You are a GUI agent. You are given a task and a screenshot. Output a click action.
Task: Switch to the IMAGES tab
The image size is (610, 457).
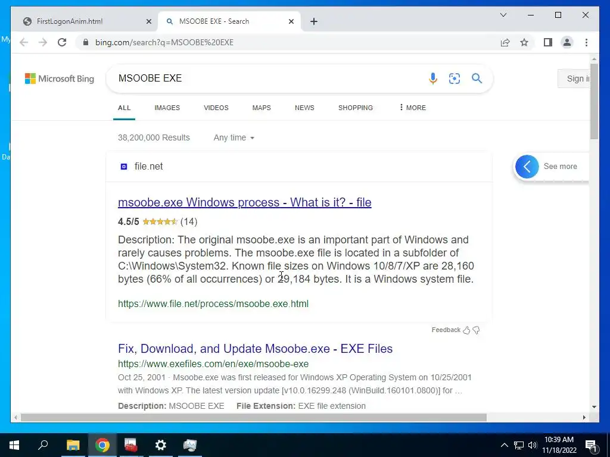coord(167,108)
